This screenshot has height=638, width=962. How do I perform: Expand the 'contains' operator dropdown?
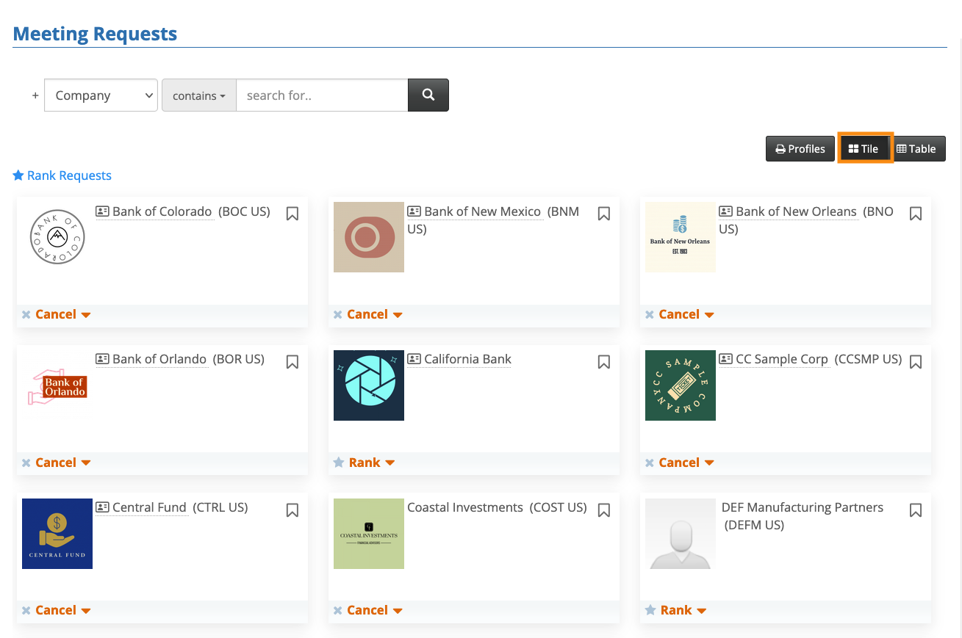click(198, 95)
